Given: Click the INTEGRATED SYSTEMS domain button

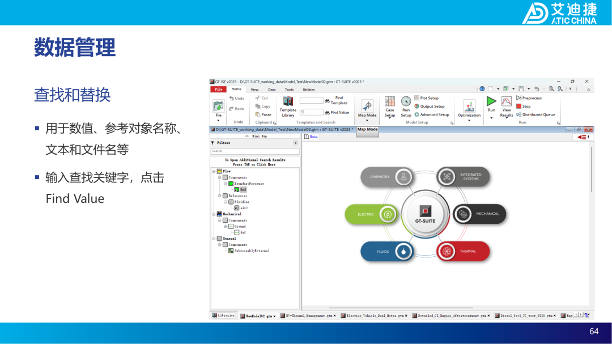Looking at the screenshot, I should 463,177.
